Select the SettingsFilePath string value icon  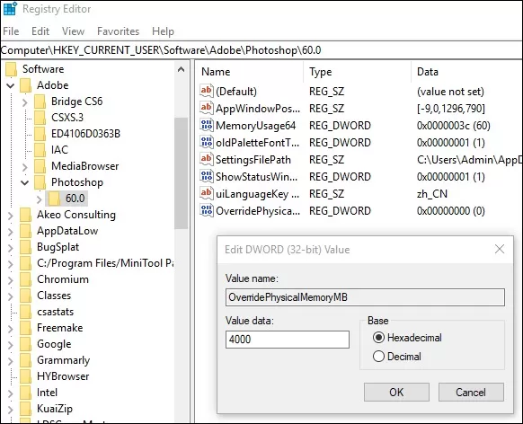point(207,159)
